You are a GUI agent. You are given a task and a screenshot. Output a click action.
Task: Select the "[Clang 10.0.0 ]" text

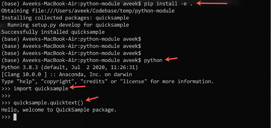click(x=21, y=74)
